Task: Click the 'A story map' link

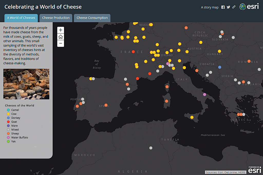Action: tap(210, 7)
